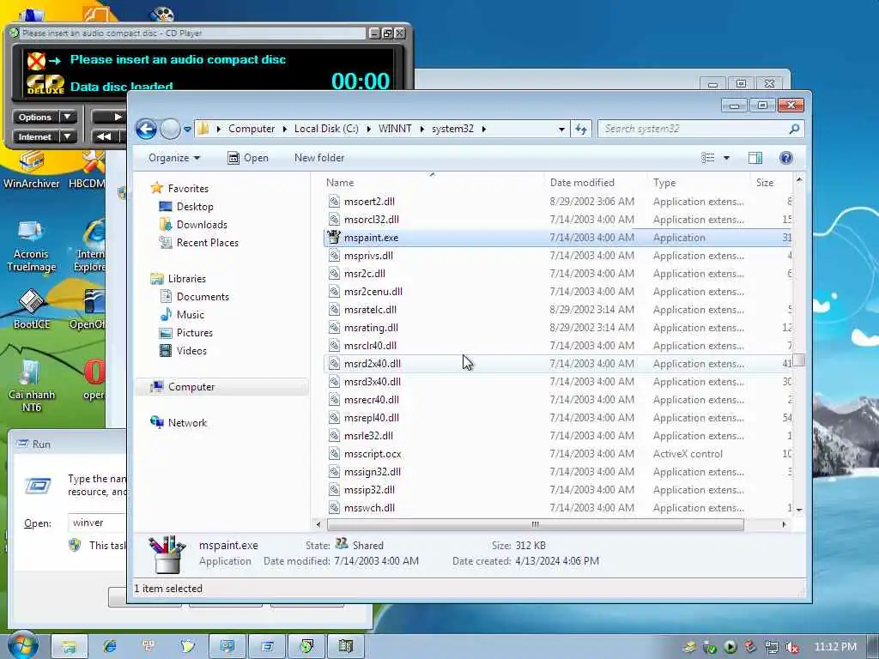Refresh the system32 folder view

[581, 129]
